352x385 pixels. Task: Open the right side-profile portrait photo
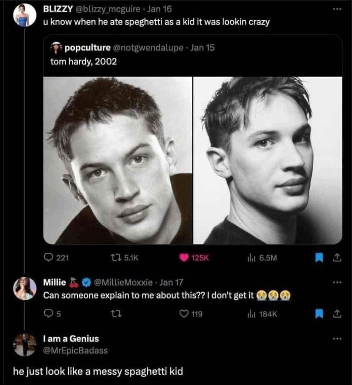click(268, 160)
